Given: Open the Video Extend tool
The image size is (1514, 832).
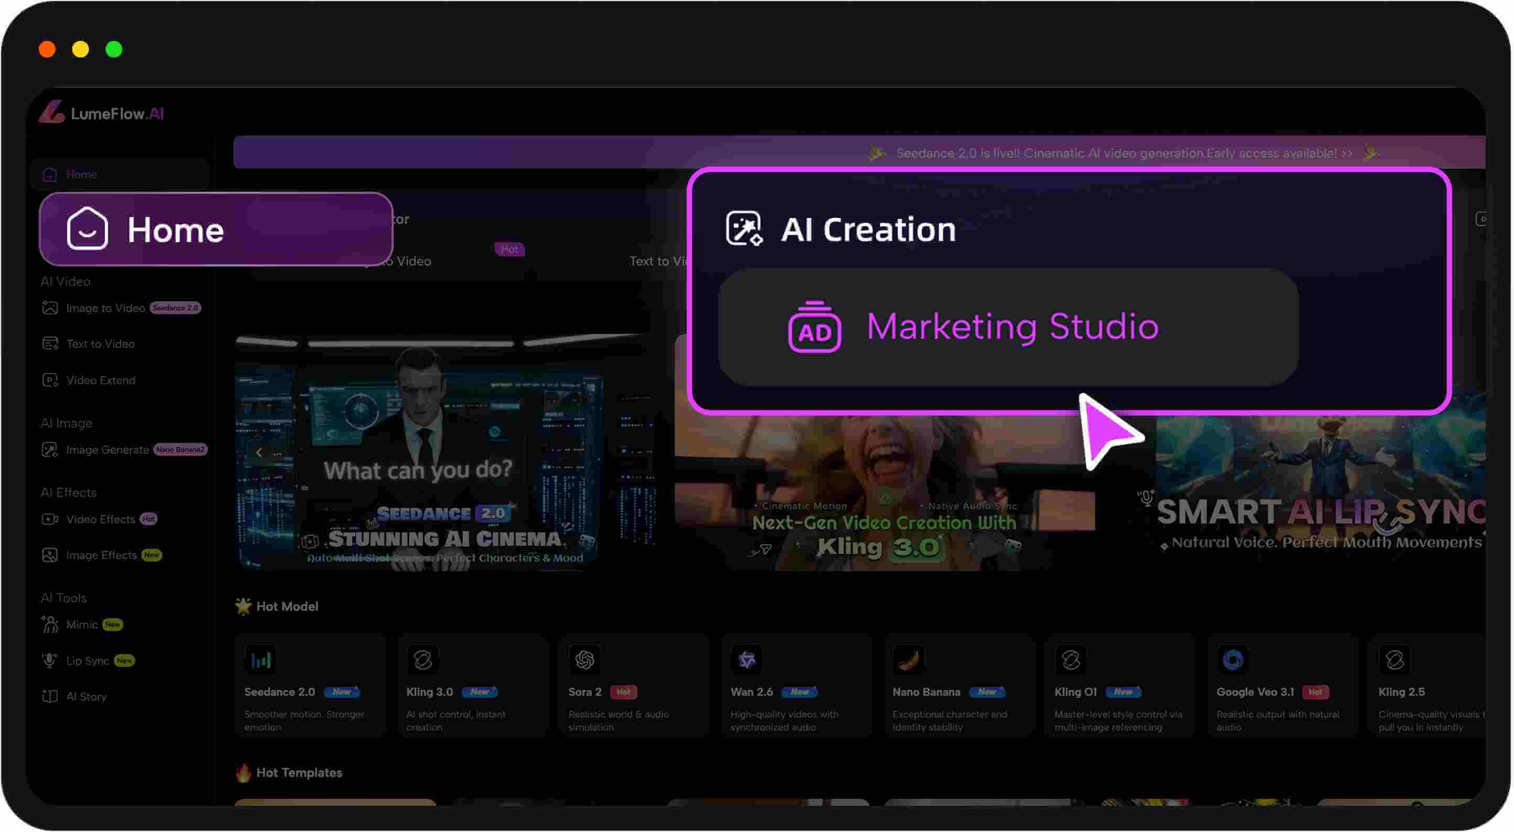Looking at the screenshot, I should coord(89,380).
